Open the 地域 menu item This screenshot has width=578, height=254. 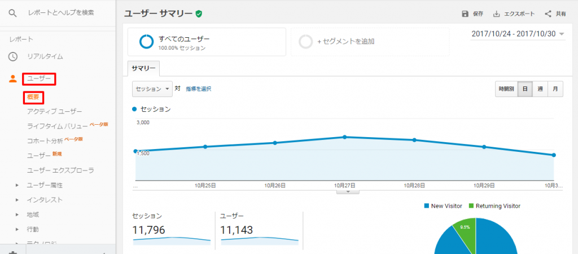coord(33,214)
